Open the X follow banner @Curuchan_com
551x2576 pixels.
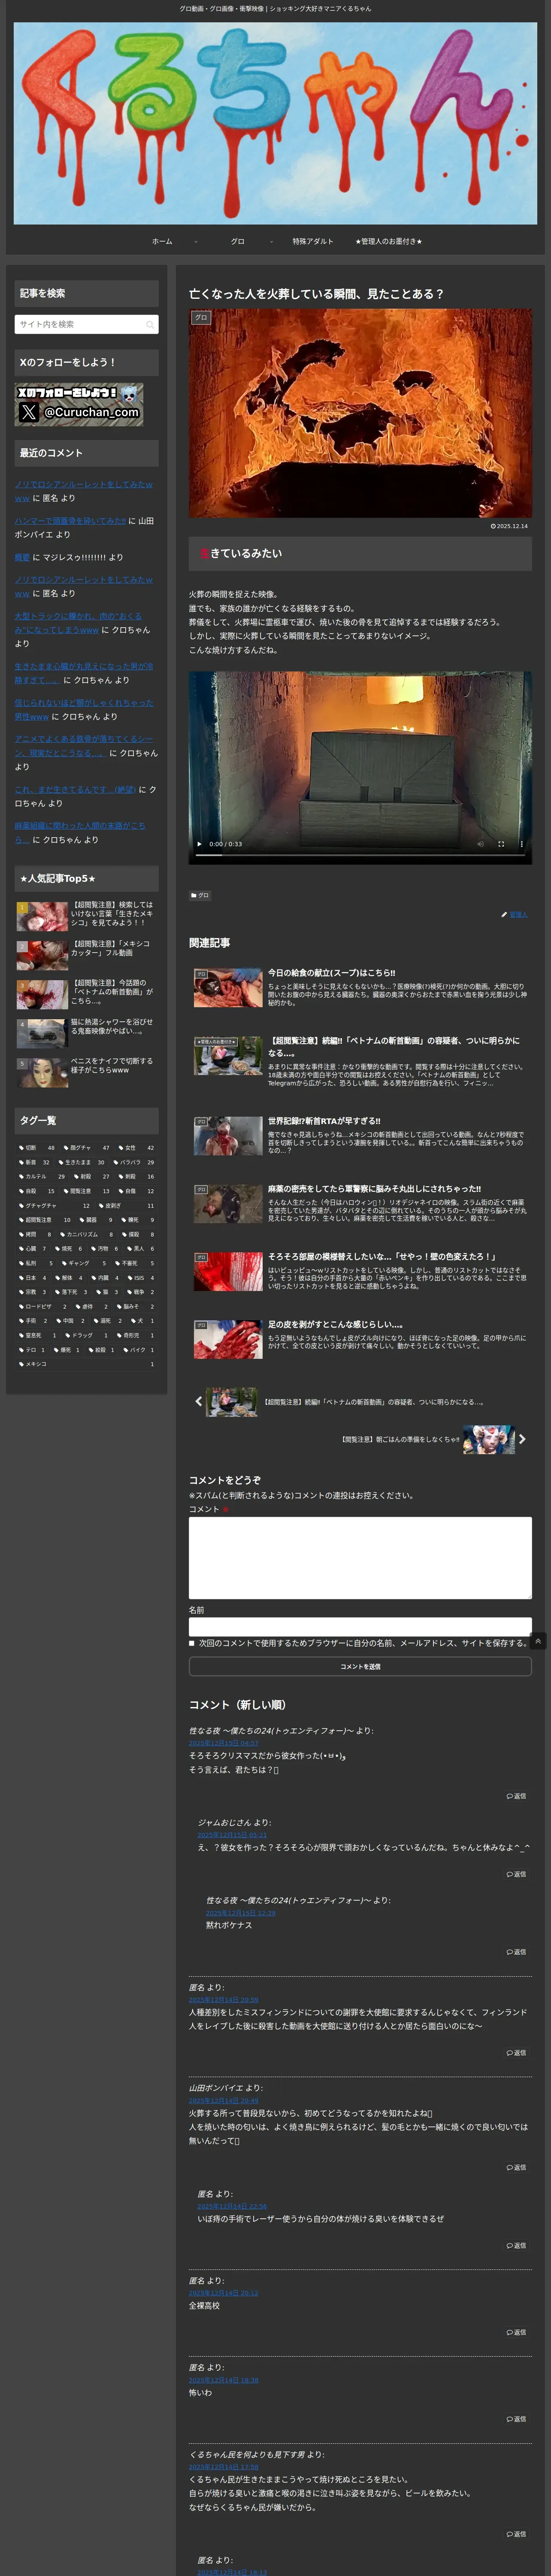(79, 405)
